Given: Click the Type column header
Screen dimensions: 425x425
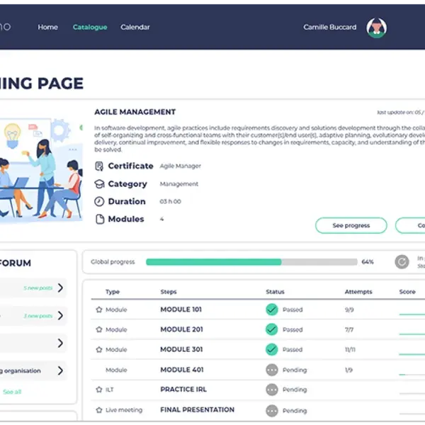Looking at the screenshot, I should pyautogui.click(x=113, y=292).
